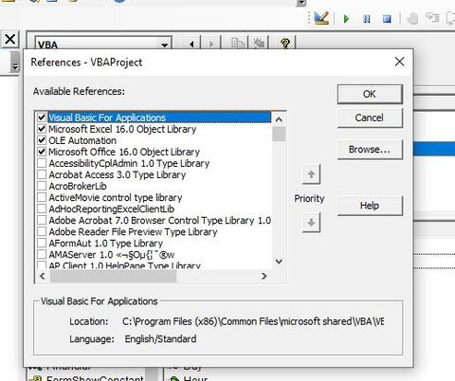This screenshot has width=455, height=381.
Task: Move reference up with Priority up arrow
Action: click(311, 174)
